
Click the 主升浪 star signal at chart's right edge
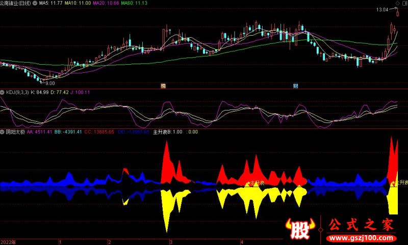coord(399,183)
